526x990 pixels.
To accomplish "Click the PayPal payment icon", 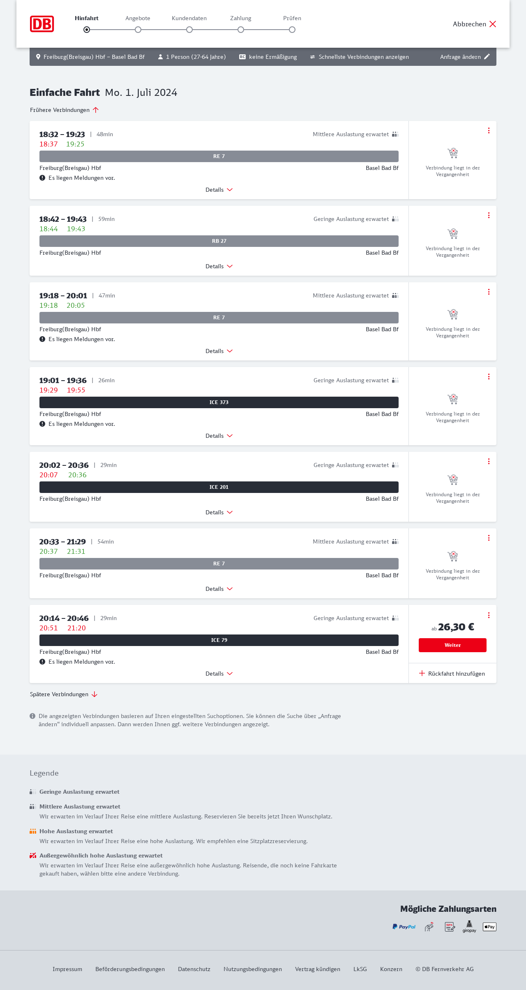I will pyautogui.click(x=404, y=927).
